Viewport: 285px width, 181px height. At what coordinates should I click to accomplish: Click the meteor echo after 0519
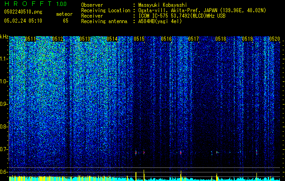coord(256,152)
